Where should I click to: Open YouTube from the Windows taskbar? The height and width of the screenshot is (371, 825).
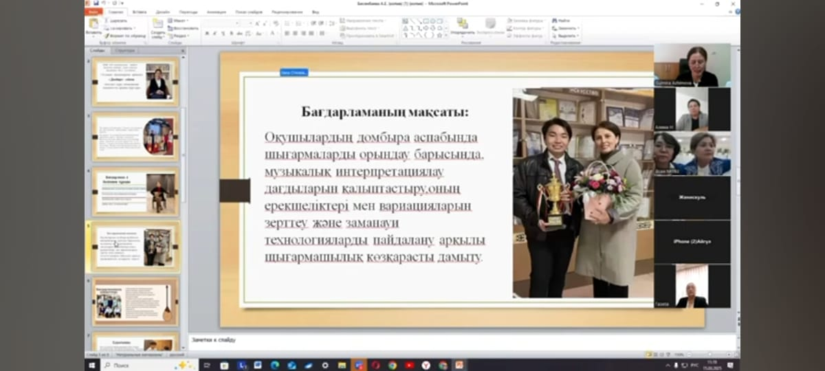[x=409, y=365]
